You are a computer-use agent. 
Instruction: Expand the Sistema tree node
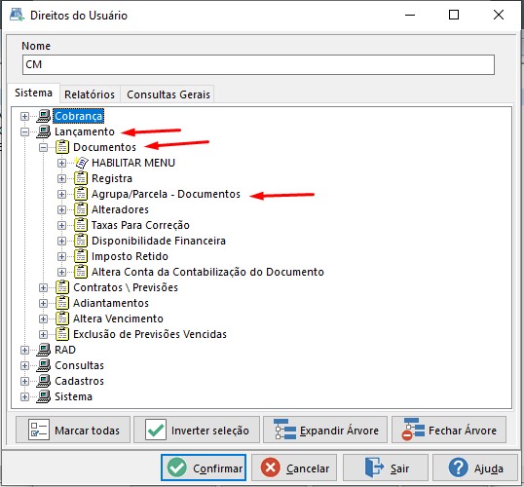click(24, 397)
